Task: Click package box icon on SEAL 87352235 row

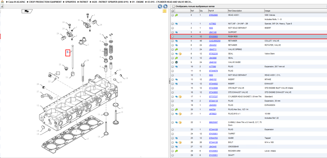Action: pos(180,54)
